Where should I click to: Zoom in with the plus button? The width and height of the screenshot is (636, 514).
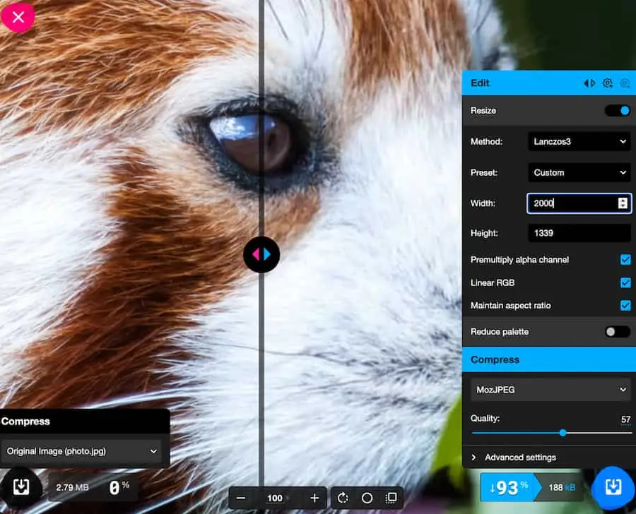(314, 498)
